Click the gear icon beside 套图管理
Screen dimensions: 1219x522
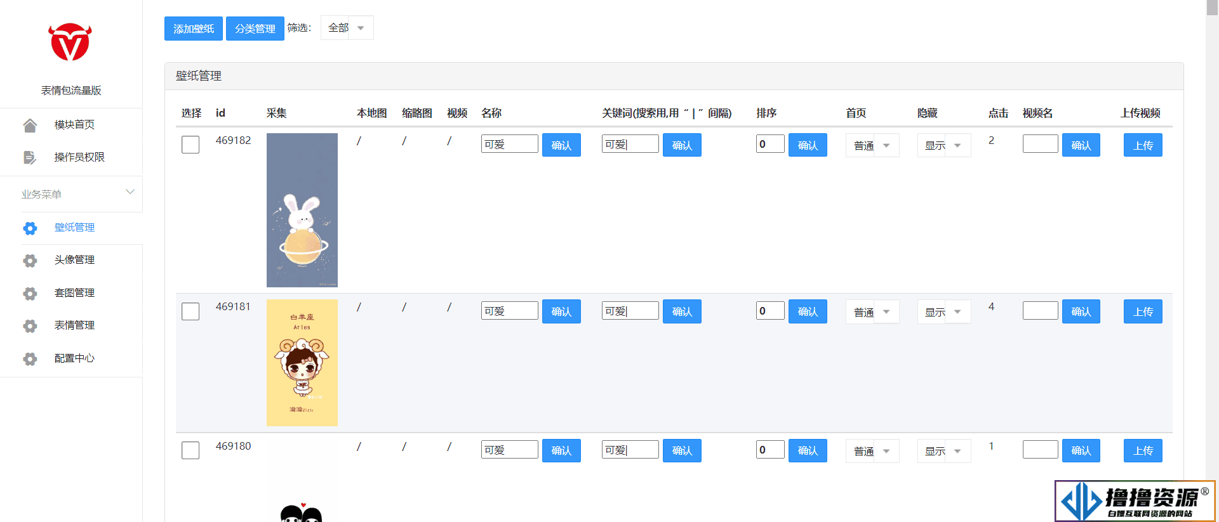point(30,293)
